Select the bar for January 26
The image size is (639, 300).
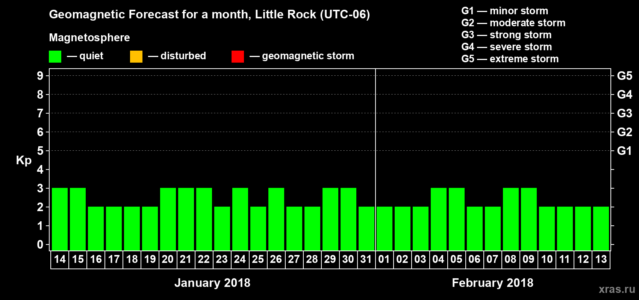click(276, 219)
